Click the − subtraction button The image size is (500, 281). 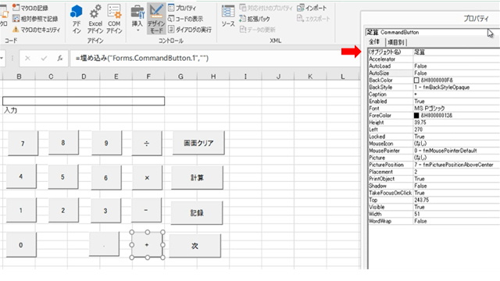tap(146, 210)
